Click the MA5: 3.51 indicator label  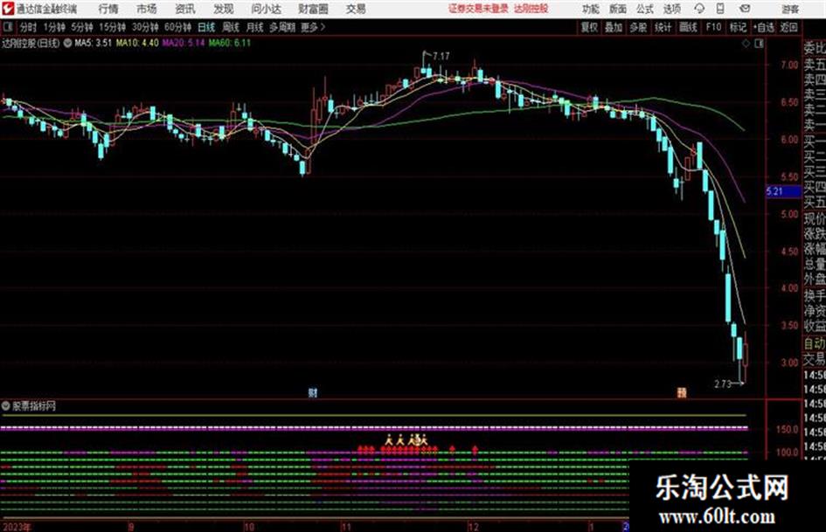point(94,43)
